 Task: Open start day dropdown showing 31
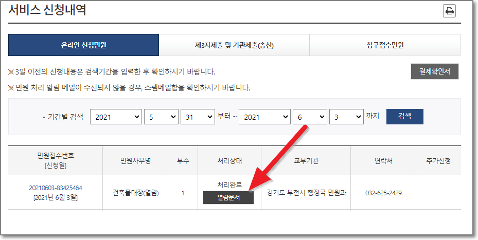coord(198,117)
